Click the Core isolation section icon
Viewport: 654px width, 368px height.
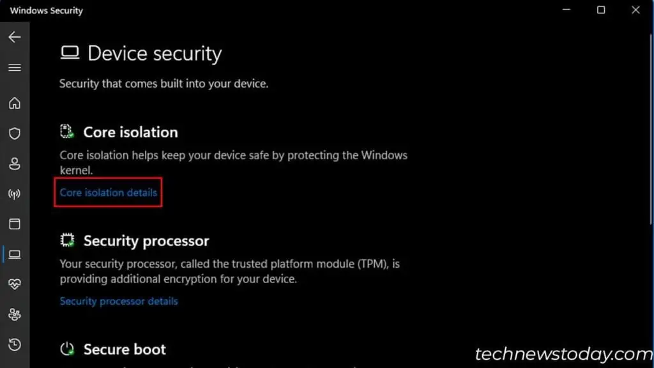(x=66, y=131)
